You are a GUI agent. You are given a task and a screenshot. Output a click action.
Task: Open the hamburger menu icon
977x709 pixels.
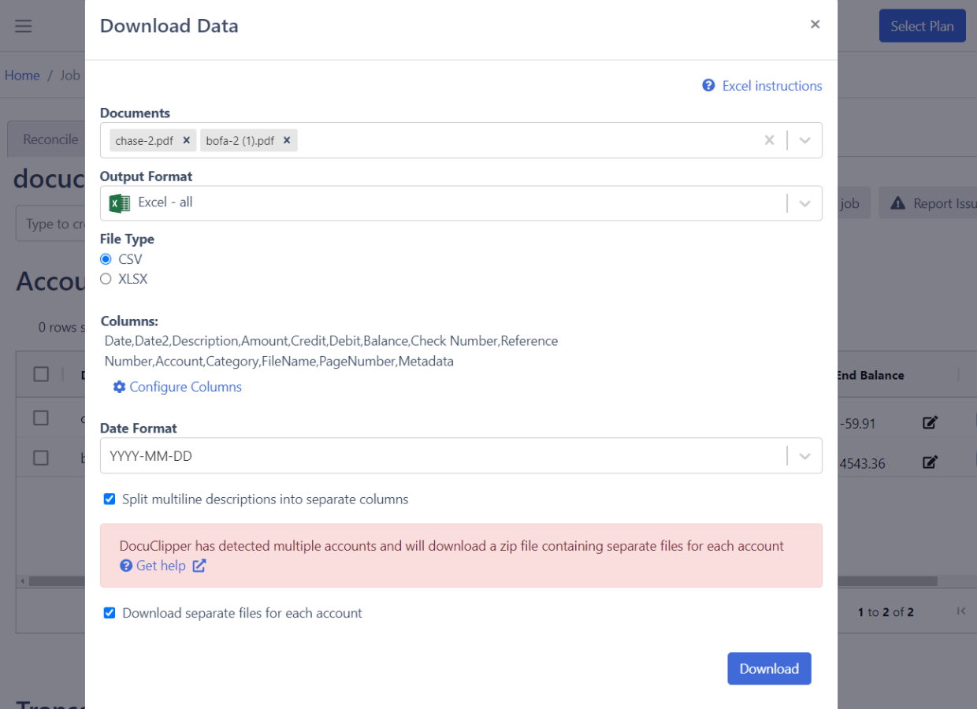pyautogui.click(x=24, y=26)
